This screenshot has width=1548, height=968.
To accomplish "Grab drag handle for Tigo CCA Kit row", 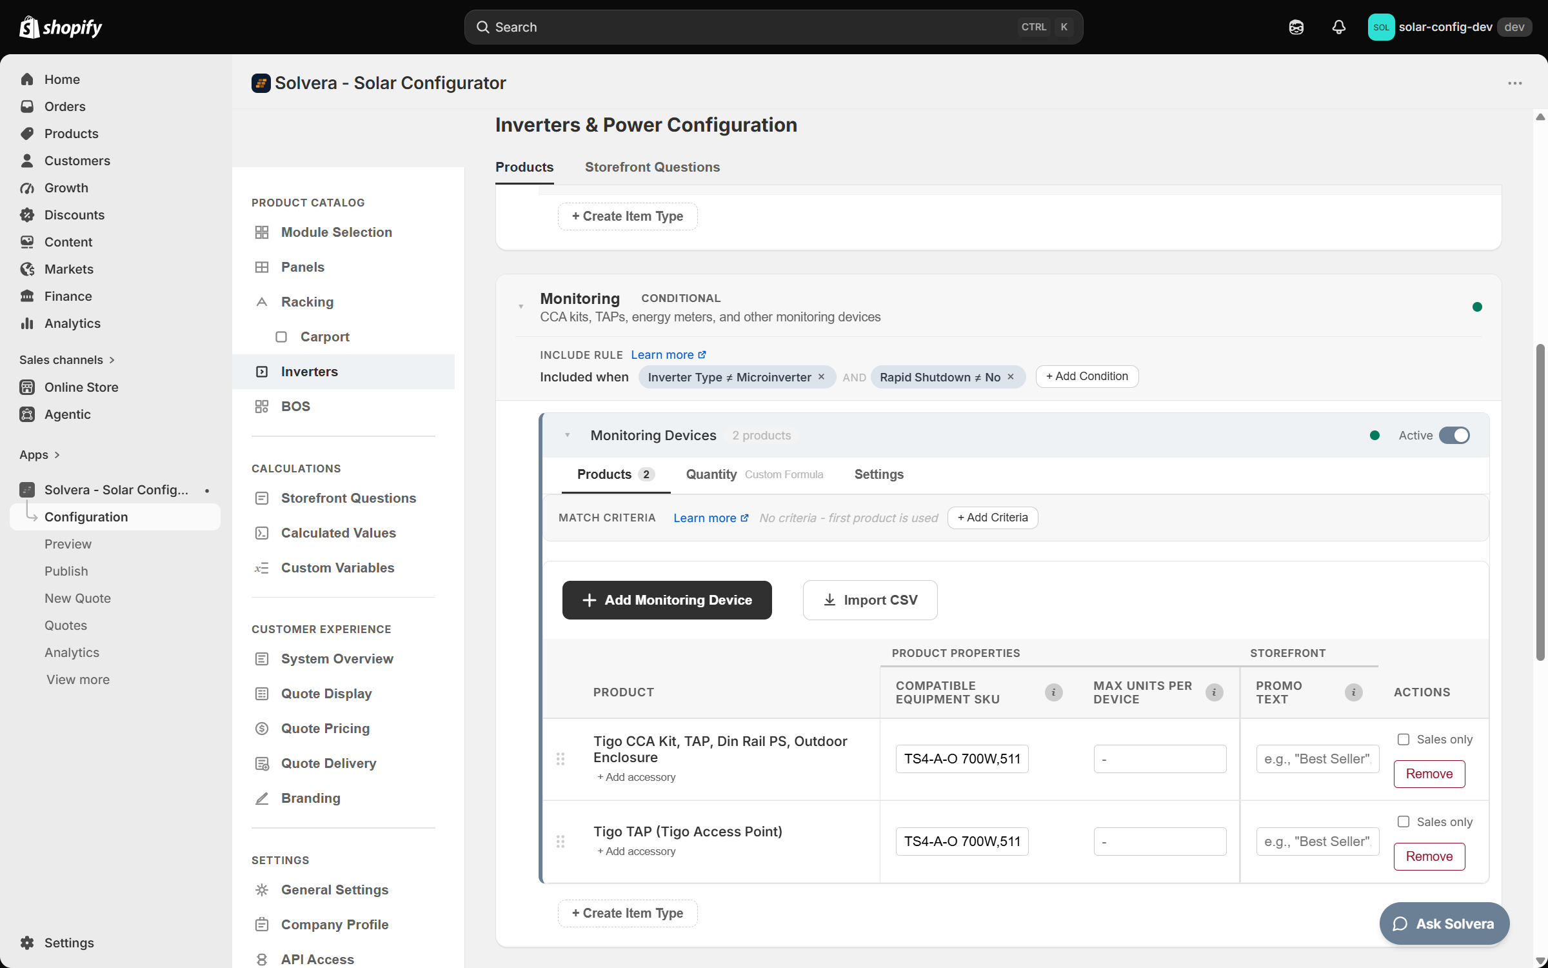I will click(x=561, y=759).
